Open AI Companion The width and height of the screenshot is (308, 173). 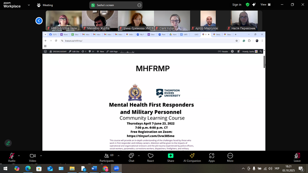pos(192,157)
